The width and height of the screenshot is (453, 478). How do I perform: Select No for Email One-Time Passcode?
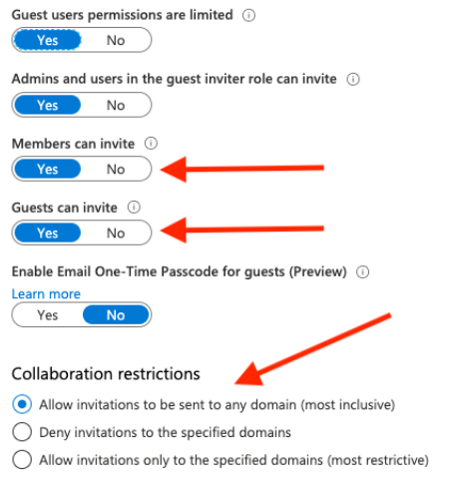pyautogui.click(x=116, y=315)
